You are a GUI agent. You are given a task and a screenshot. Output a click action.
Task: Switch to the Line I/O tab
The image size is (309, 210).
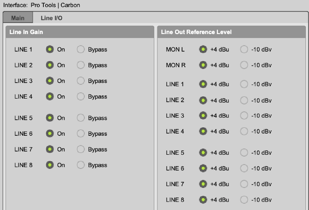pos(52,18)
